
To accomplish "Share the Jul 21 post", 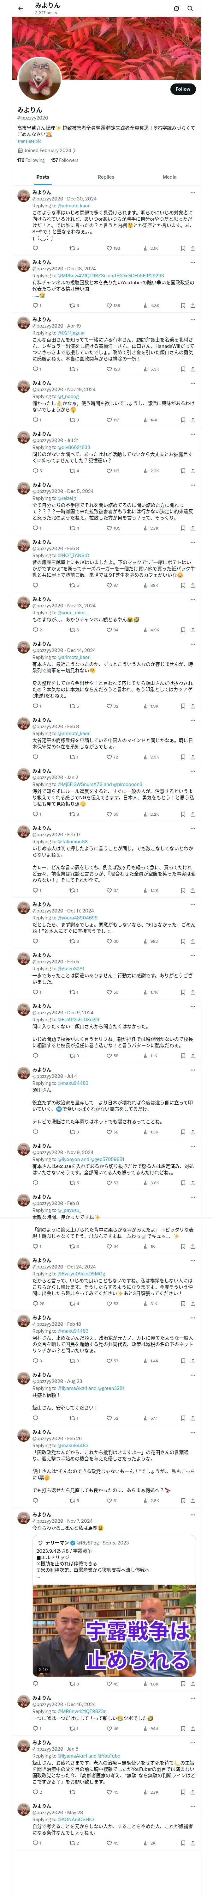I will coord(192,470).
